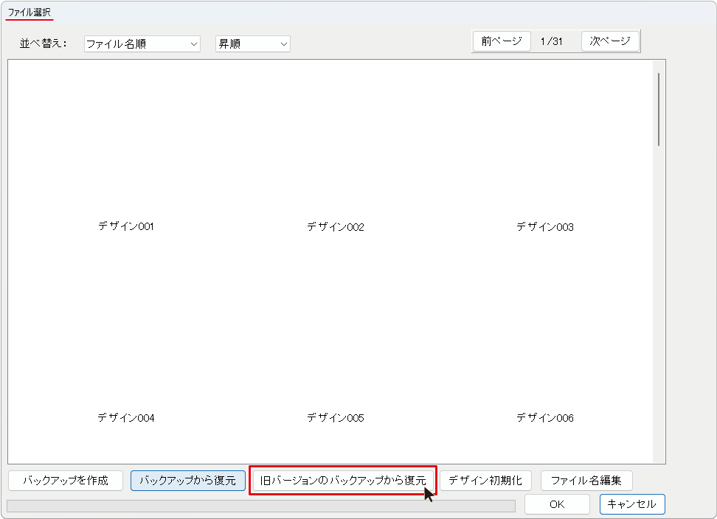Click ファイル名編集 button
Image resolution: width=717 pixels, height=519 pixels.
click(x=586, y=481)
